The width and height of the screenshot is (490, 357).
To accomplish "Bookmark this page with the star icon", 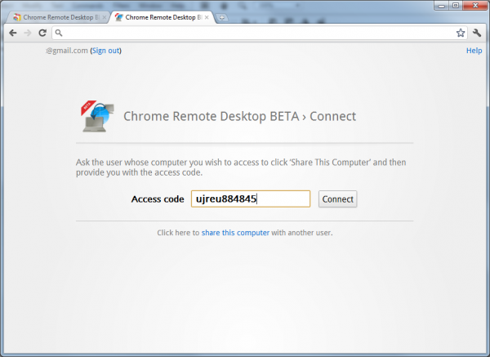I will 461,33.
